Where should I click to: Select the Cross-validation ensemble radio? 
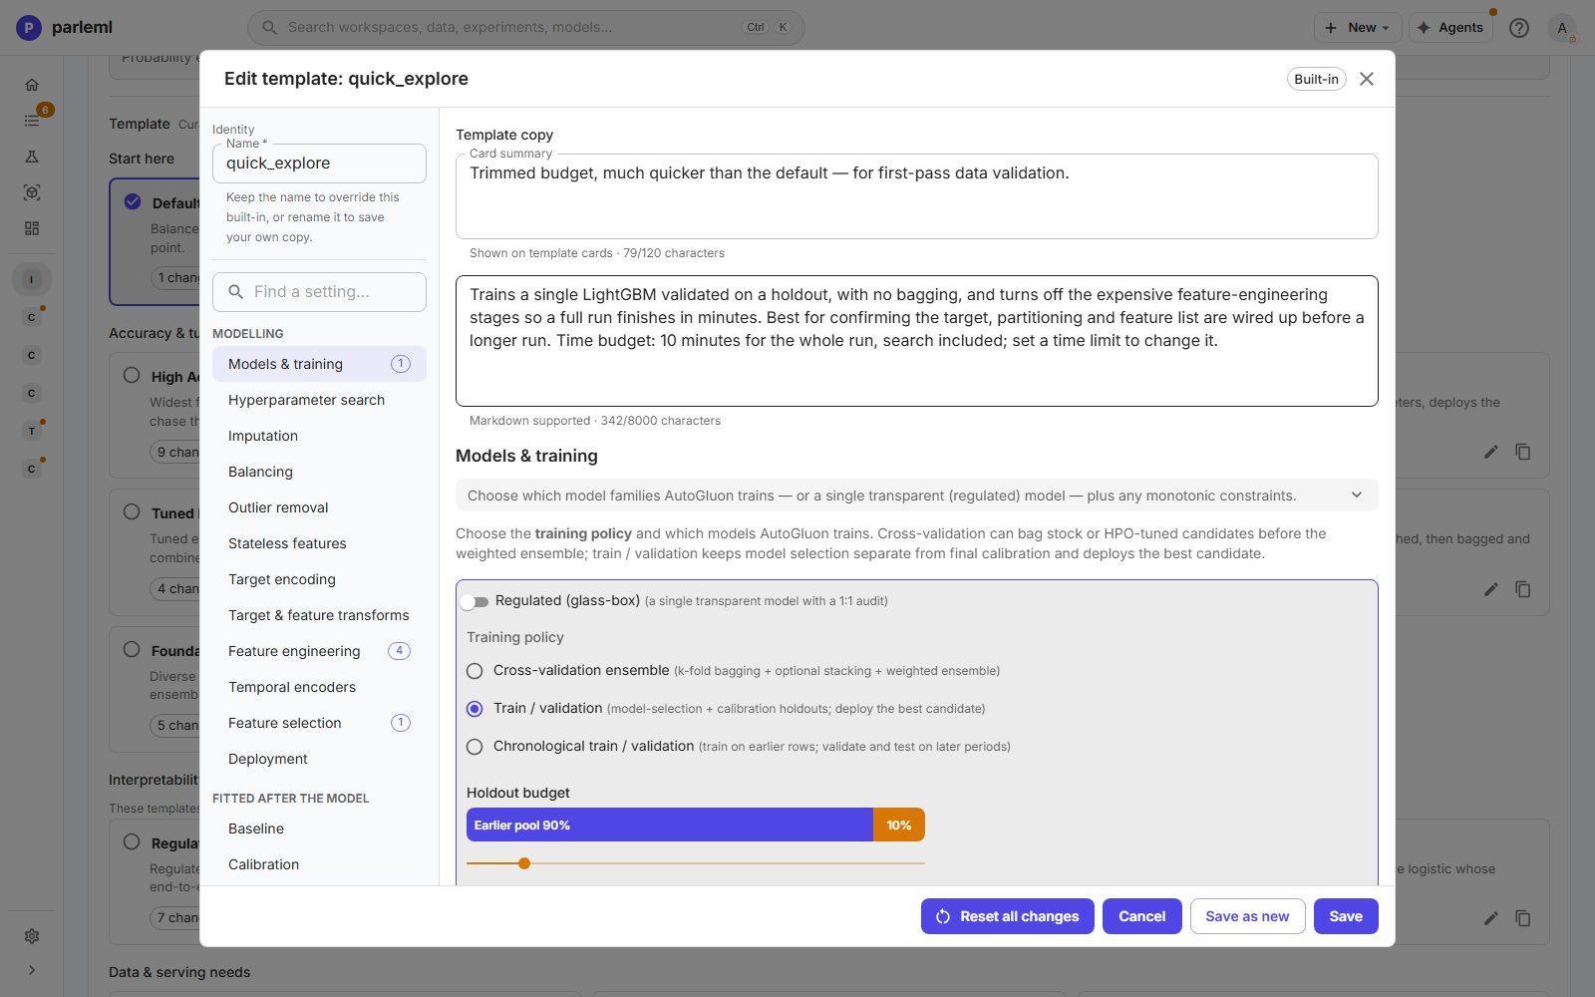point(475,671)
